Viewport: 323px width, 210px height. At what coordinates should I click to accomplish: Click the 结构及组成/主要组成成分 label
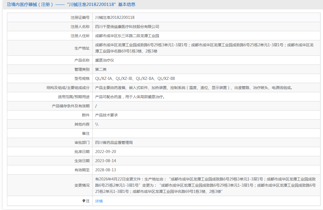tap(68, 88)
